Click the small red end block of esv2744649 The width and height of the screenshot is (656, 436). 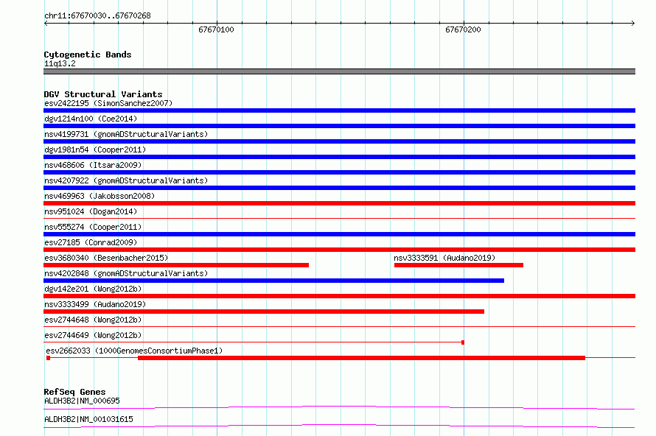[463, 342]
